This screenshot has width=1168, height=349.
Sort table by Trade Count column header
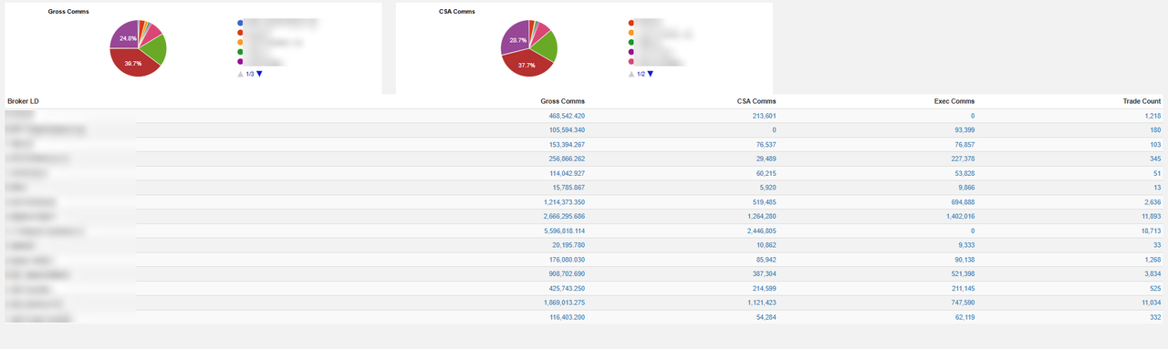(1142, 101)
